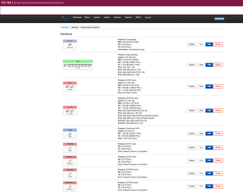This screenshot has height=193, width=243.
Task: Select the docker interface box icon
Action: click(70, 44)
